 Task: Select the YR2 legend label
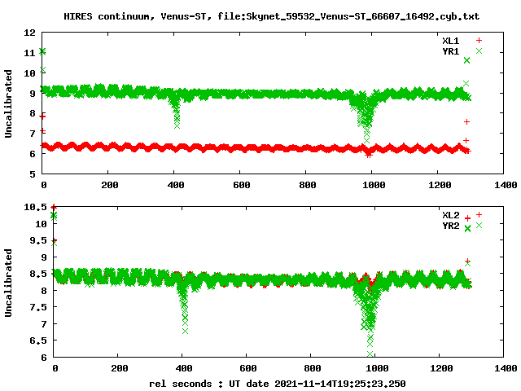point(450,226)
